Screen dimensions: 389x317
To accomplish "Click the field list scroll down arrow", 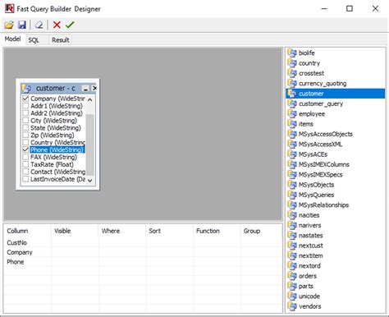I will [x=89, y=180].
